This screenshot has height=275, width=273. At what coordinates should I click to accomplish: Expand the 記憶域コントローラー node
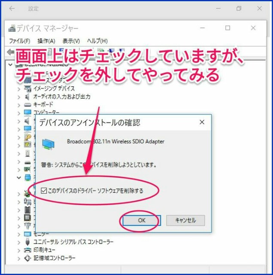(x=19, y=259)
